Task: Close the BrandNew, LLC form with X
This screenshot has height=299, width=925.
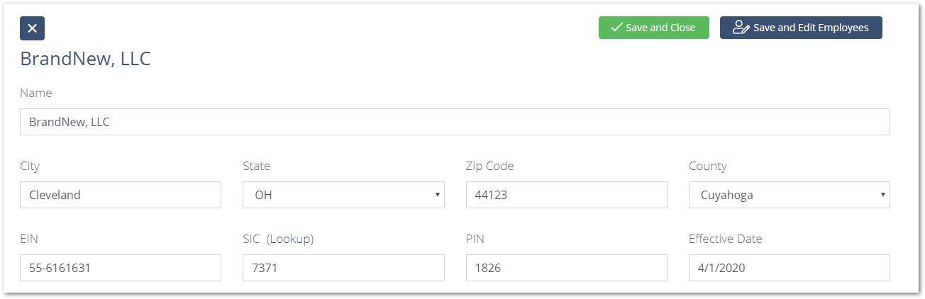Action: point(33,28)
